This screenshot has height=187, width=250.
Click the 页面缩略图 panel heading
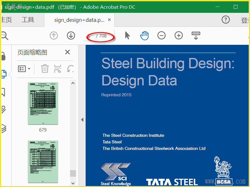coord(32,52)
